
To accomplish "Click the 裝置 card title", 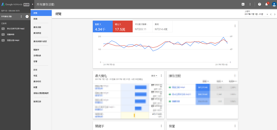I will pos(172,126).
